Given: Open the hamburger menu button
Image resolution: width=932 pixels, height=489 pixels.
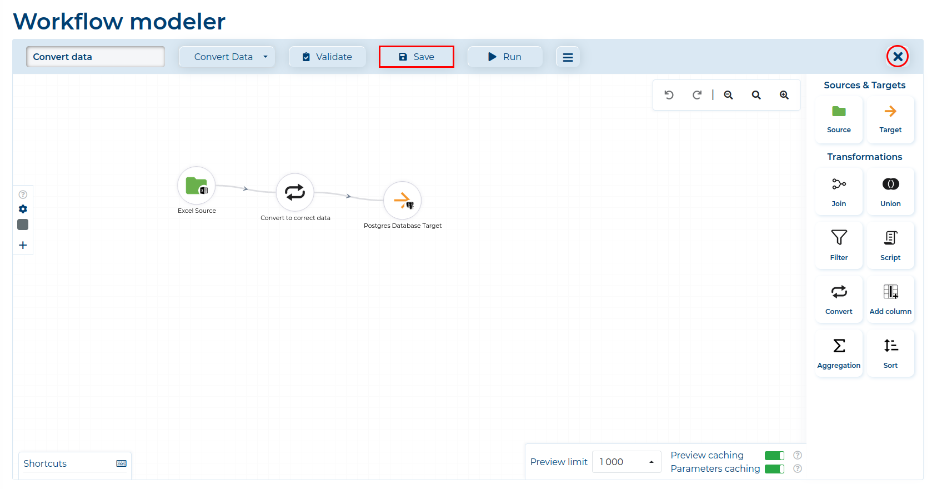Looking at the screenshot, I should coord(568,57).
